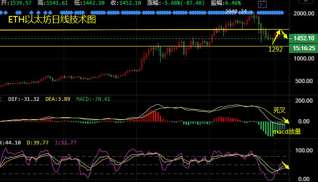Select the first blue diamond event marker
318x182 pixels.
click(x=1, y=13)
